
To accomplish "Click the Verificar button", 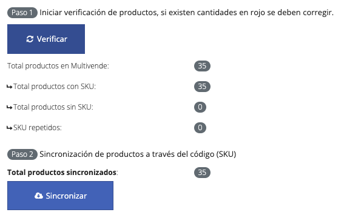I will [x=46, y=39].
